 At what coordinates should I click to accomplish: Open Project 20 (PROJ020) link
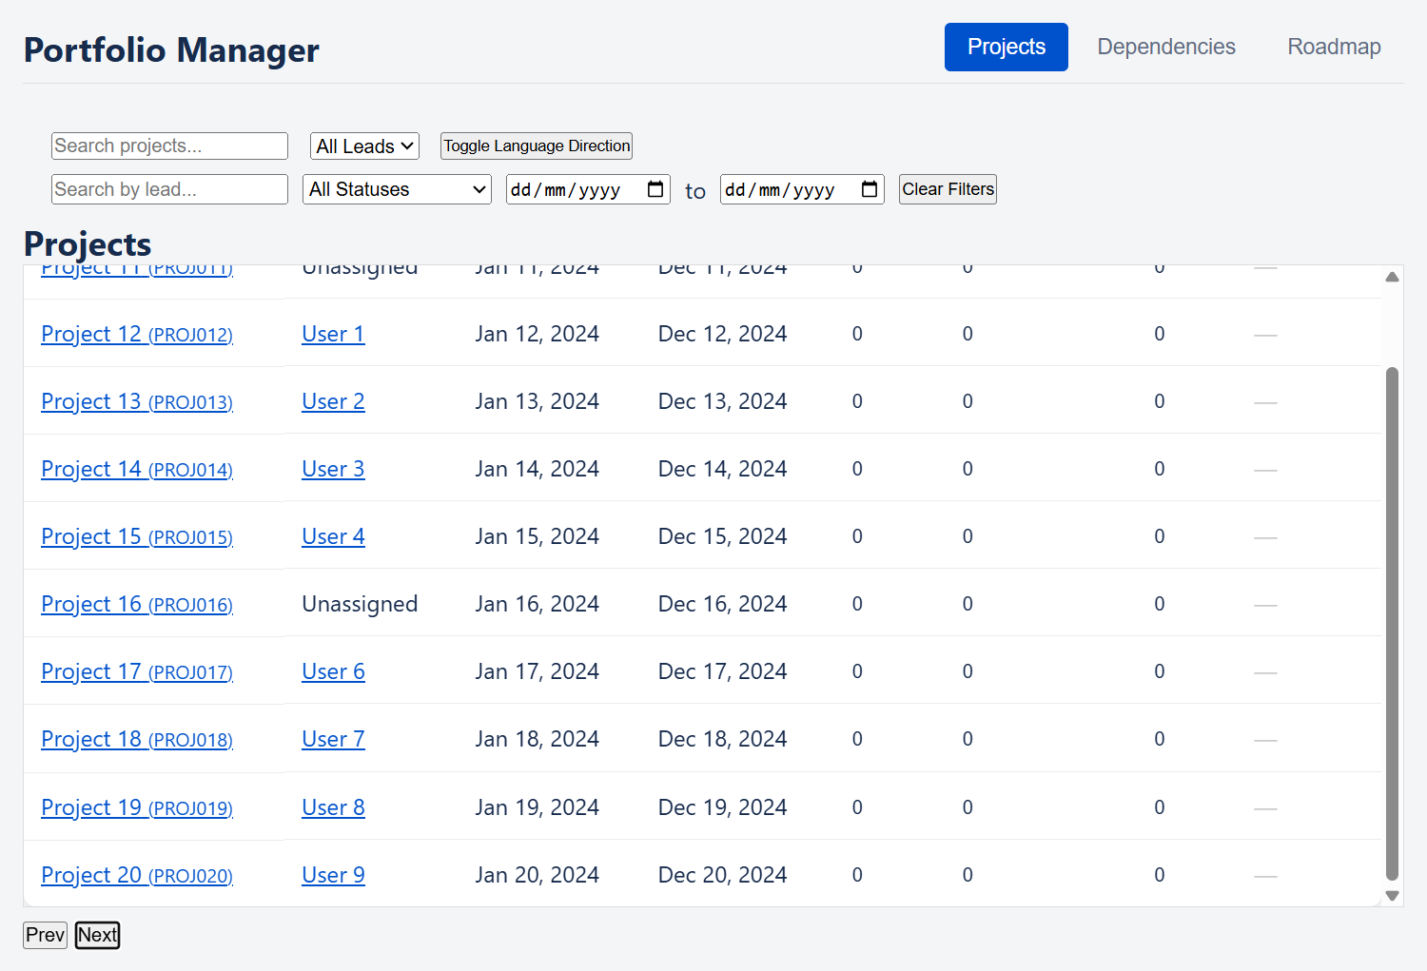(137, 875)
